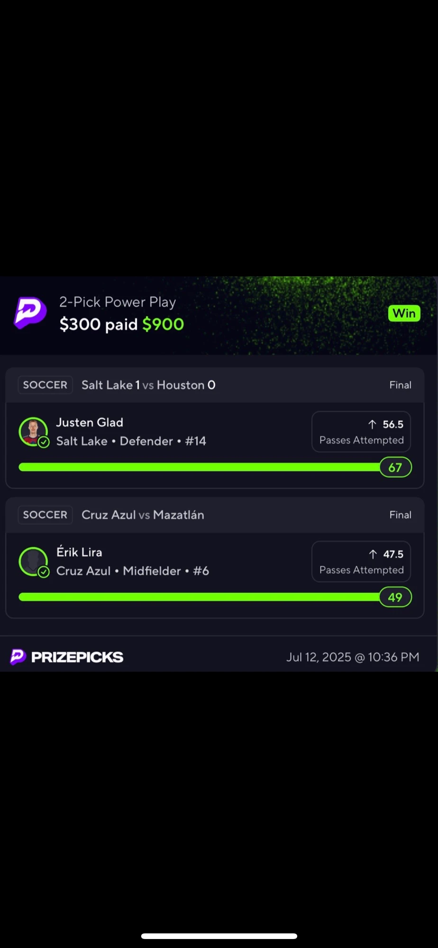Image resolution: width=438 pixels, height=948 pixels.
Task: Click the Cruz Azul vs Mazatlán matchup
Action: pos(143,515)
